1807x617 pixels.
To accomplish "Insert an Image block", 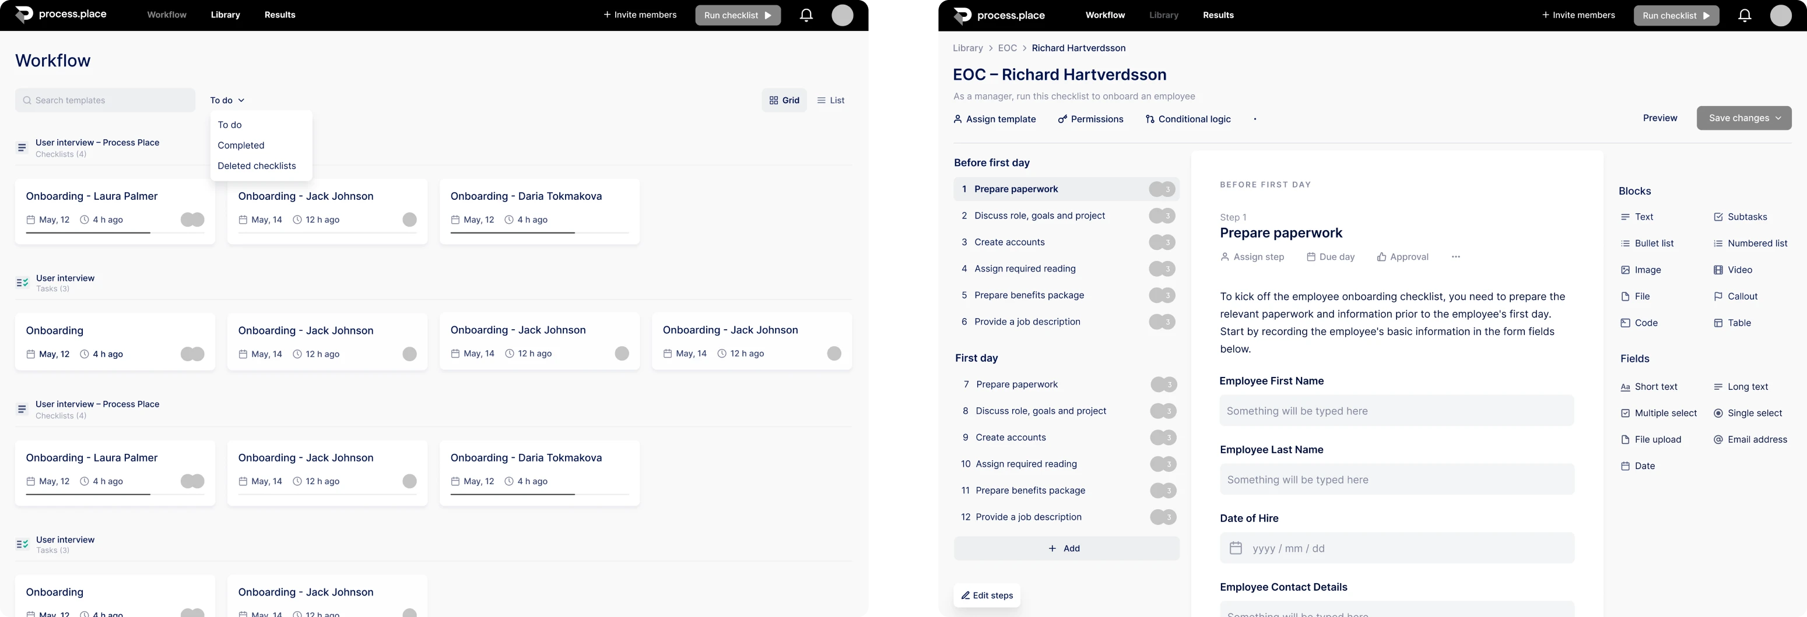I will (x=1640, y=270).
